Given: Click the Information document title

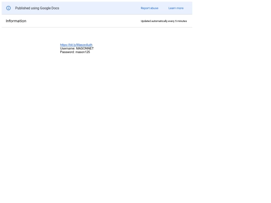Looking at the screenshot, I should coord(16,21).
